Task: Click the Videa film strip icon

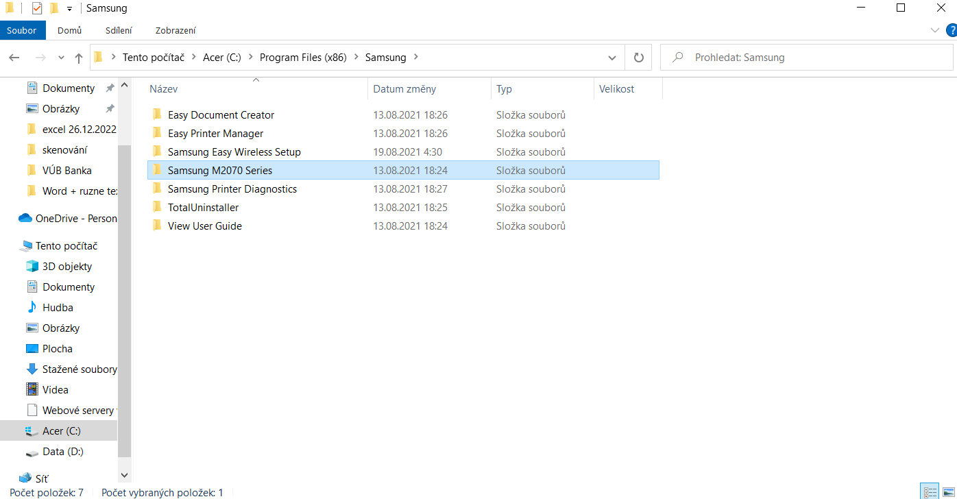Action: 32,390
